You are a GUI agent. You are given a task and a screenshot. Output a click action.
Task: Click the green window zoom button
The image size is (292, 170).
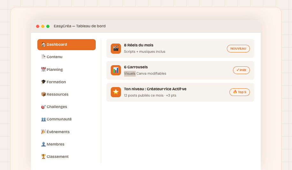(48, 26)
